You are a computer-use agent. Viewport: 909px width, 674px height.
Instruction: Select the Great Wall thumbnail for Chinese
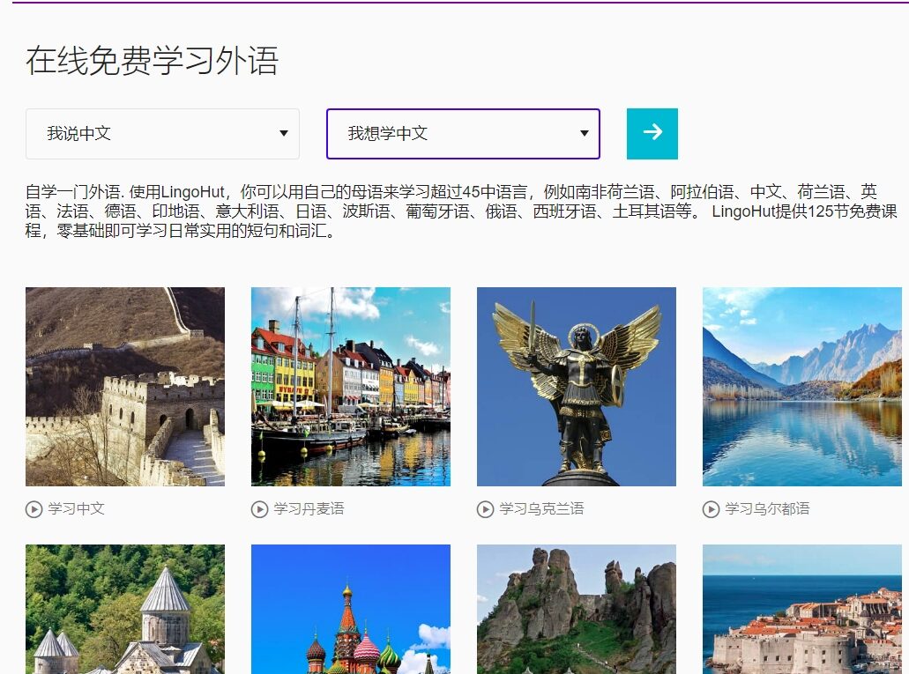tap(125, 387)
